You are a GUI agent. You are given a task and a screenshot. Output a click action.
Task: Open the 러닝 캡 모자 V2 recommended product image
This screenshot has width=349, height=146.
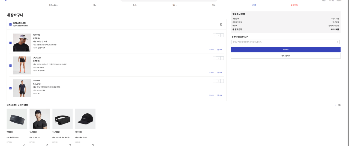click(40, 119)
